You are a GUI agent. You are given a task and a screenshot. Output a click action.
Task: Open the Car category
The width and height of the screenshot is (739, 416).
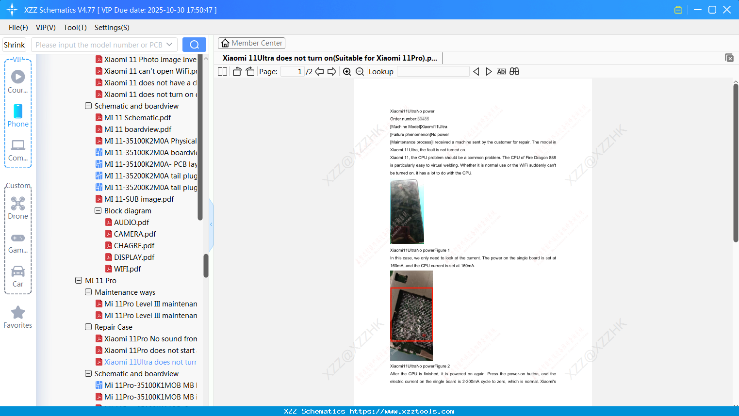tap(18, 276)
